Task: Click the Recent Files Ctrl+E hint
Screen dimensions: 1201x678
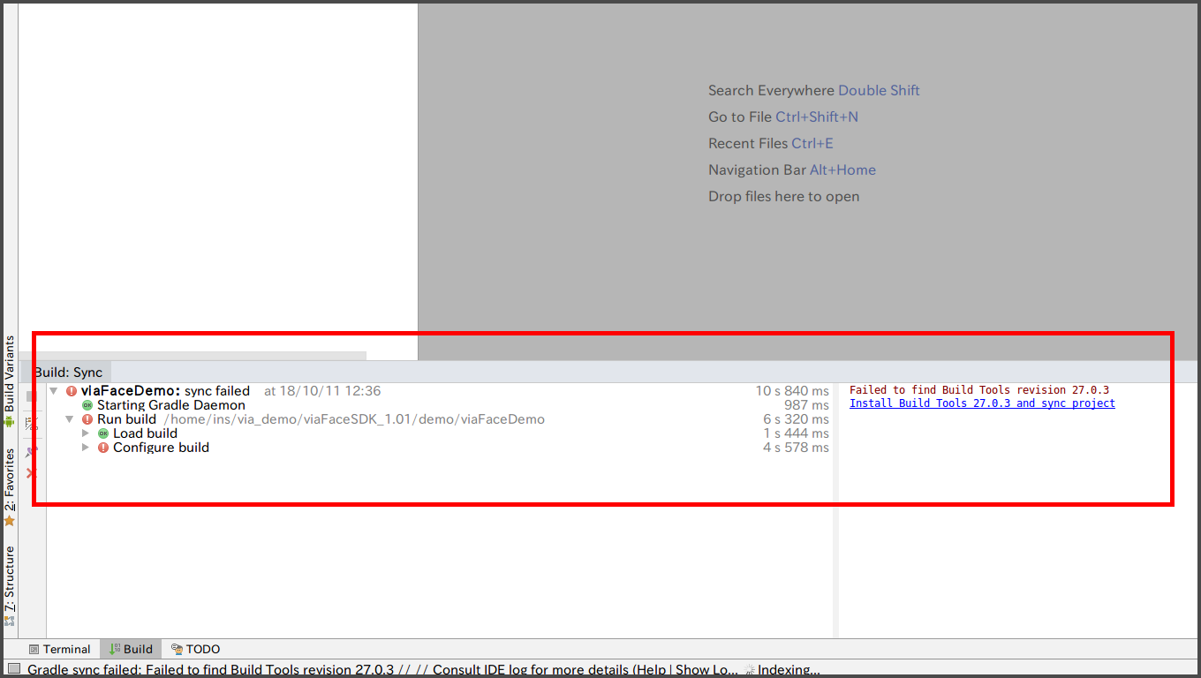Action: point(771,143)
